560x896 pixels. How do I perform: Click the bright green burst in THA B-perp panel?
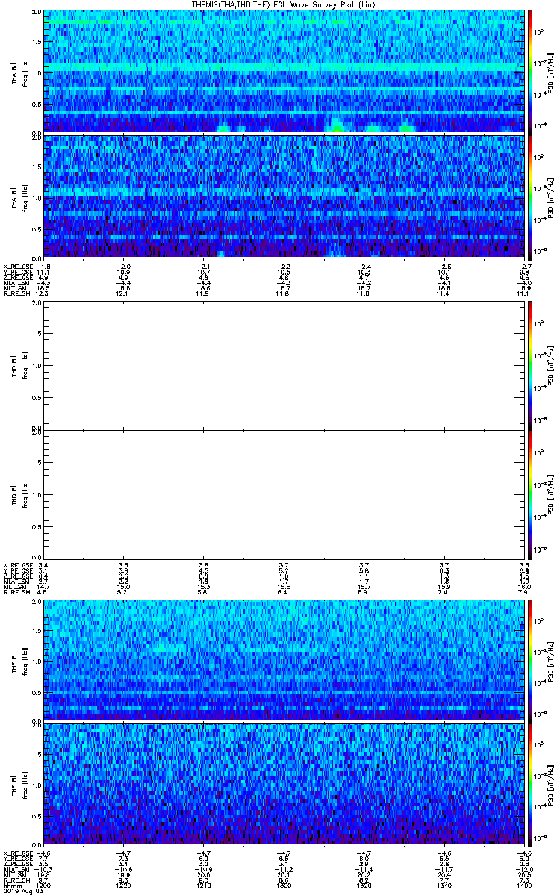pyautogui.click(x=337, y=125)
